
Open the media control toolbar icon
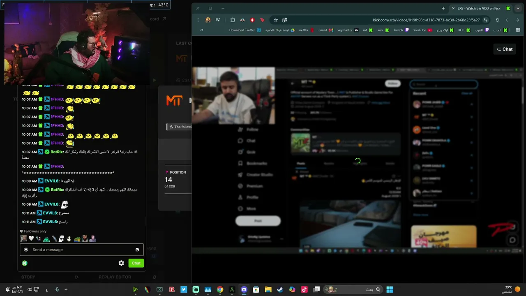point(218,20)
